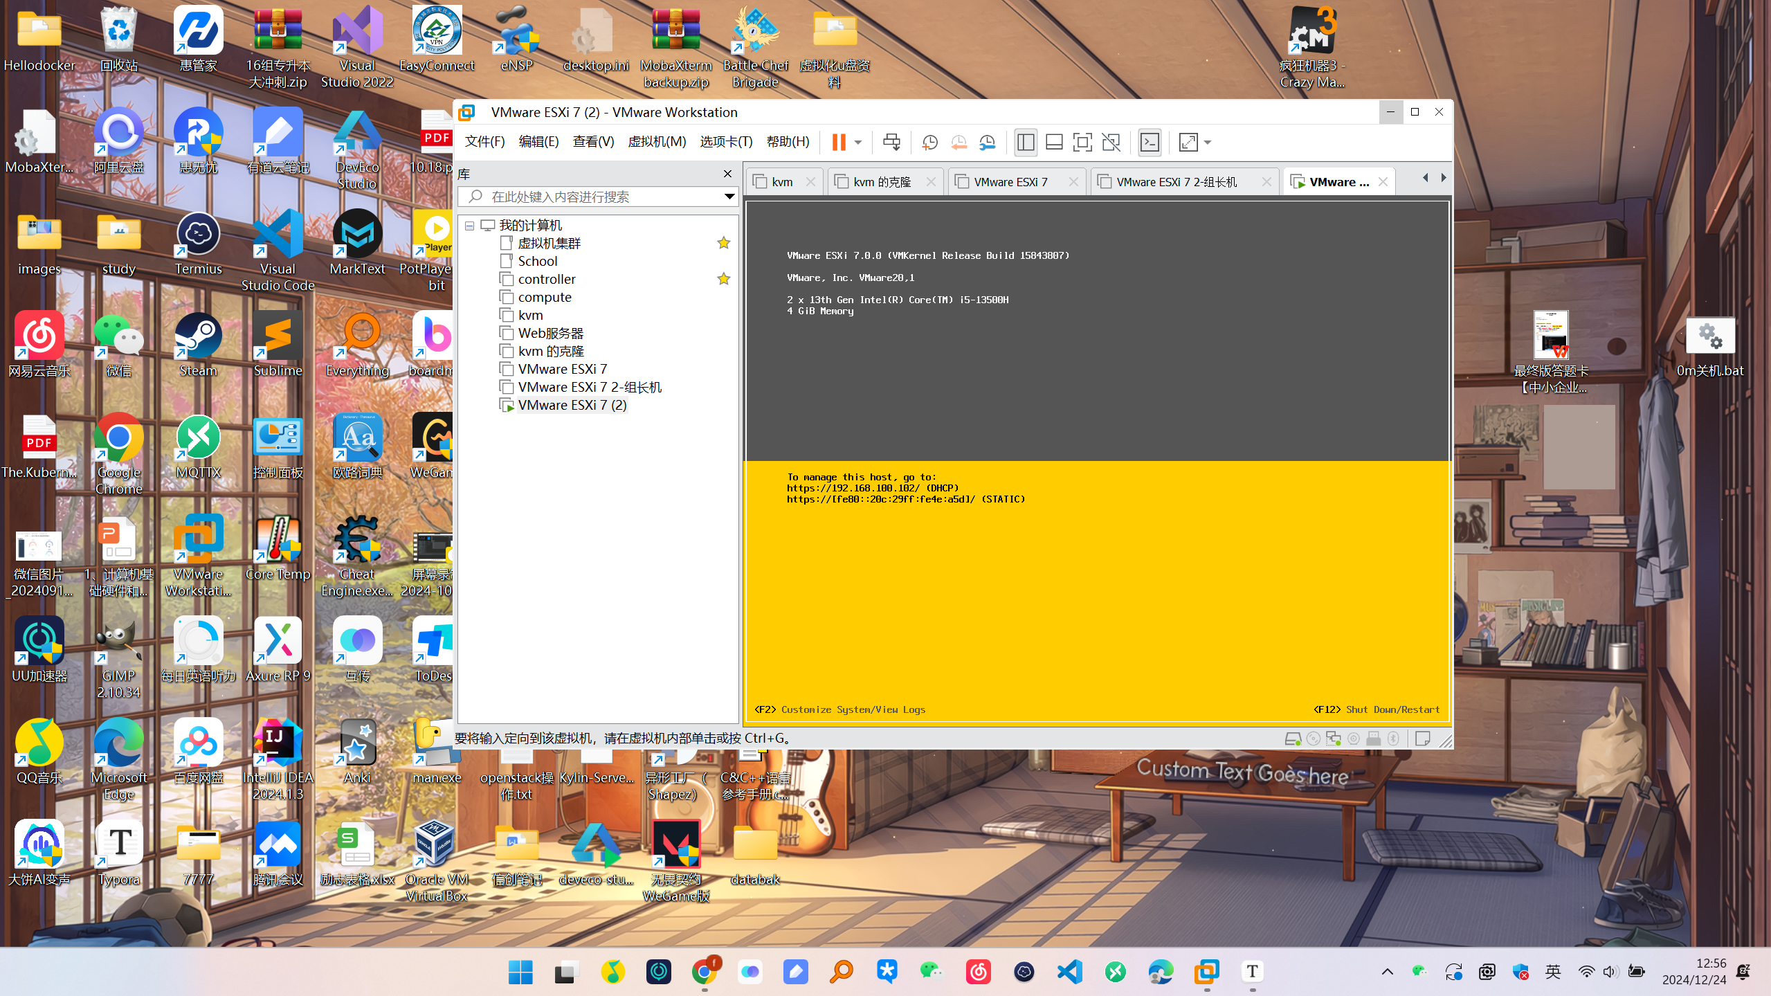This screenshot has width=1771, height=996.
Task: Take a snapshot of the virtual machine
Action: [930, 142]
